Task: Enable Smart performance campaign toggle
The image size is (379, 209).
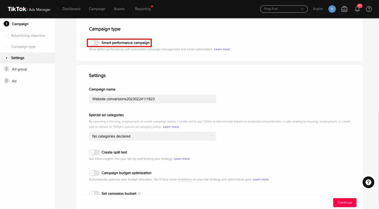Action: coord(94,43)
